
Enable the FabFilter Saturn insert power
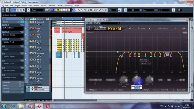pyautogui.click(x=3, y=54)
